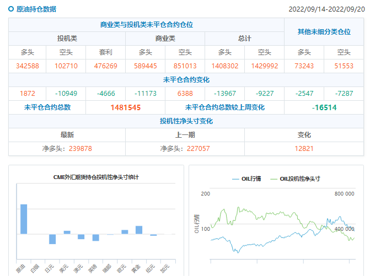Select the 黄金 bar in the bar chart

(139, 230)
